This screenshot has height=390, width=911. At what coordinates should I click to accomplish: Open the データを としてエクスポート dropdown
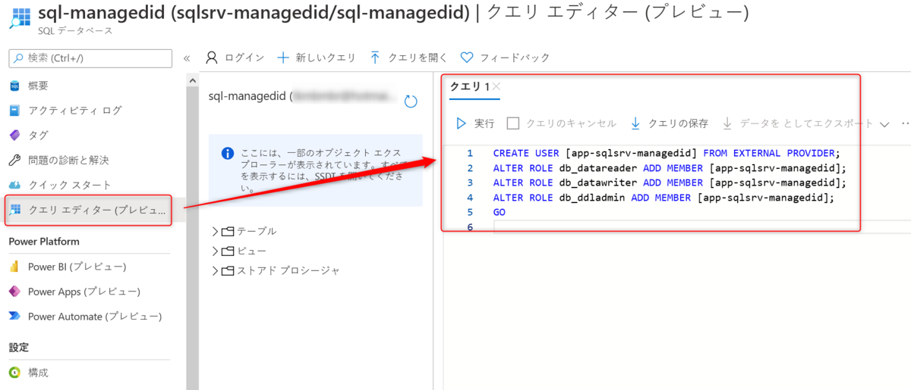pyautogui.click(x=805, y=123)
